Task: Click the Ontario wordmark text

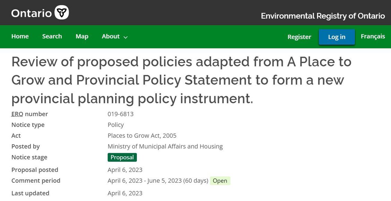Action: tap(32, 13)
